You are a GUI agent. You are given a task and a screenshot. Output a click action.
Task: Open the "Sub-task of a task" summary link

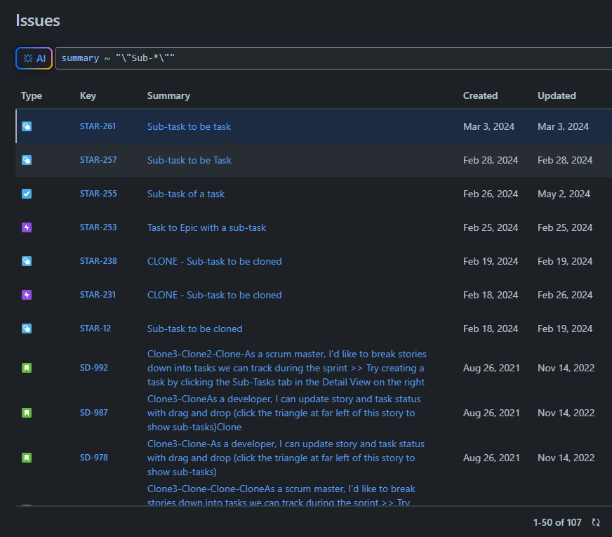(186, 194)
